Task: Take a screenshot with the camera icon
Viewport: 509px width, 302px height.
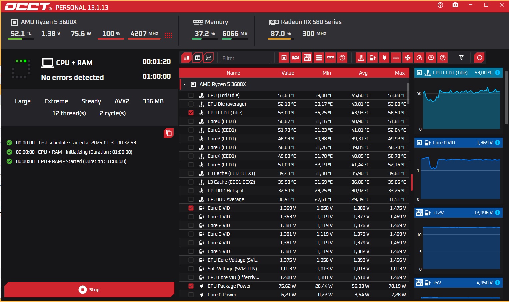Action: pos(455,5)
